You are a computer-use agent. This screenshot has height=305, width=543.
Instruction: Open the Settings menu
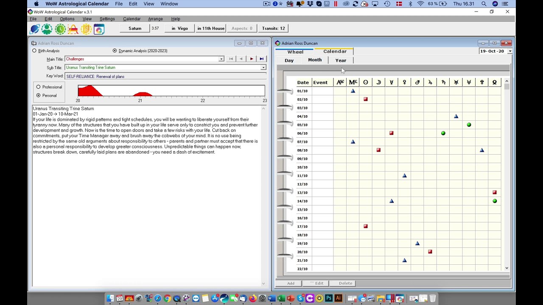[x=107, y=19]
